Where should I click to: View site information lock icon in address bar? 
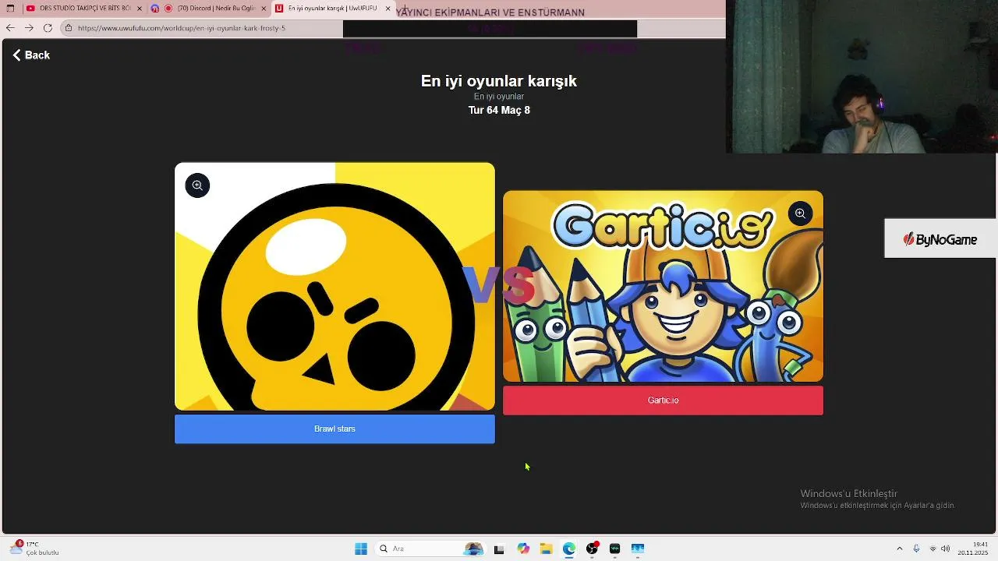69,28
